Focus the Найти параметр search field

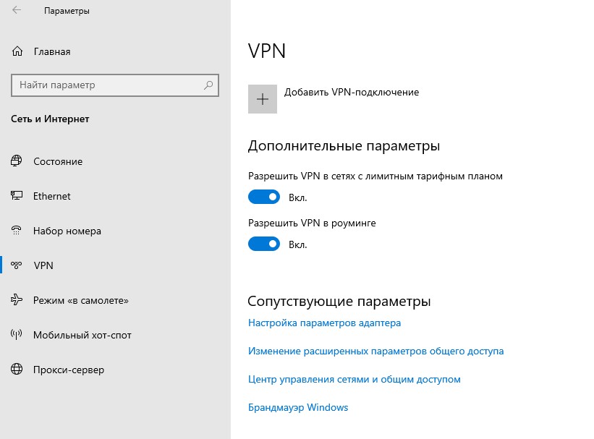[115, 85]
